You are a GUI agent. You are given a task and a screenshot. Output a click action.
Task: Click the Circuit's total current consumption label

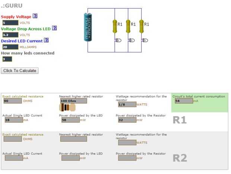(x=199, y=96)
